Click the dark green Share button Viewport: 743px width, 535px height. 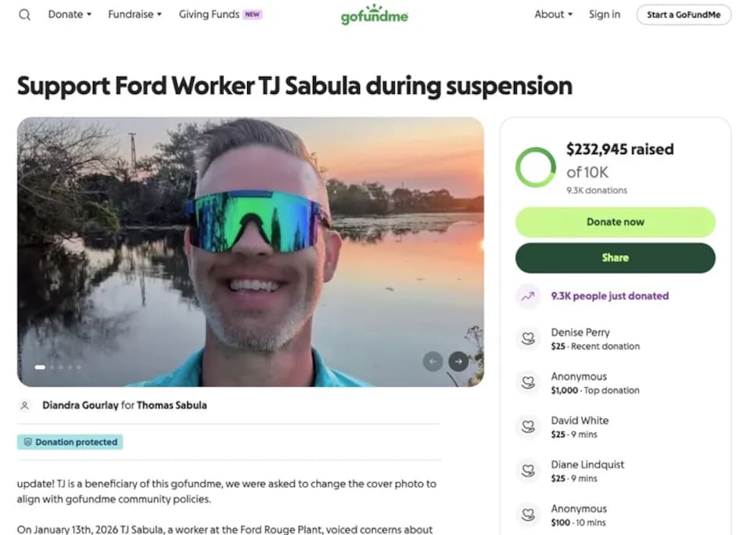pos(615,258)
